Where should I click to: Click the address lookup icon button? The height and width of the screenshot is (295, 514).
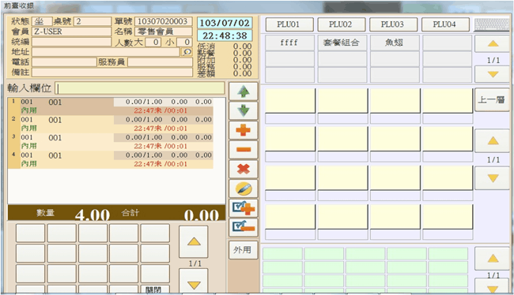pyautogui.click(x=187, y=52)
